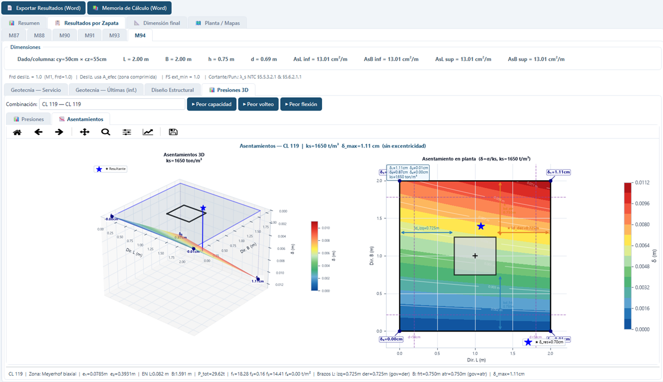Click the '★ Resultante' legend entry in 3D plot
The height and width of the screenshot is (382, 663).
pyautogui.click(x=111, y=169)
